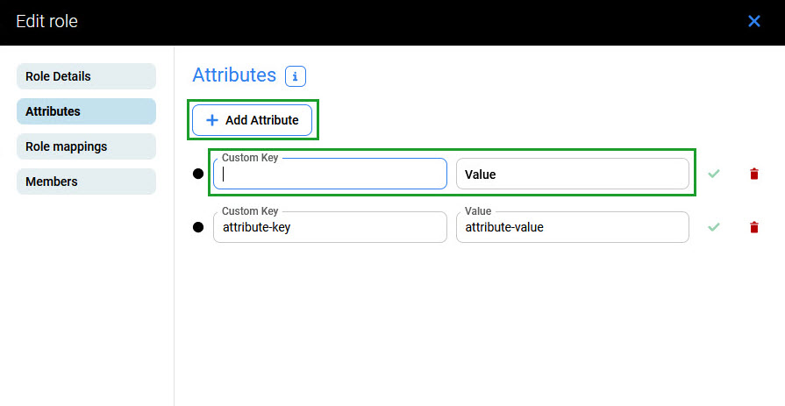This screenshot has width=785, height=406.
Task: Open the Attributes info icon
Action: click(295, 76)
